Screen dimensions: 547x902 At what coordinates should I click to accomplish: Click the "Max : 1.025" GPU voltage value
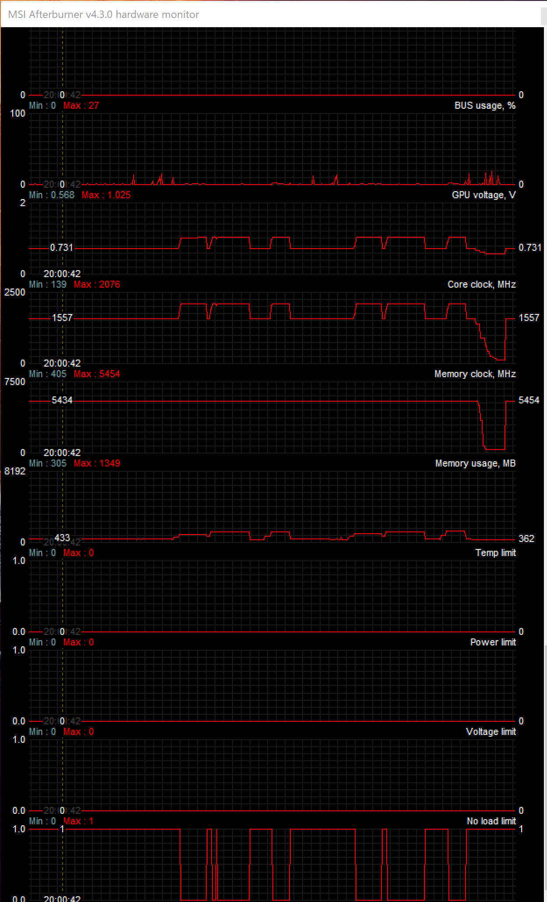pos(106,195)
